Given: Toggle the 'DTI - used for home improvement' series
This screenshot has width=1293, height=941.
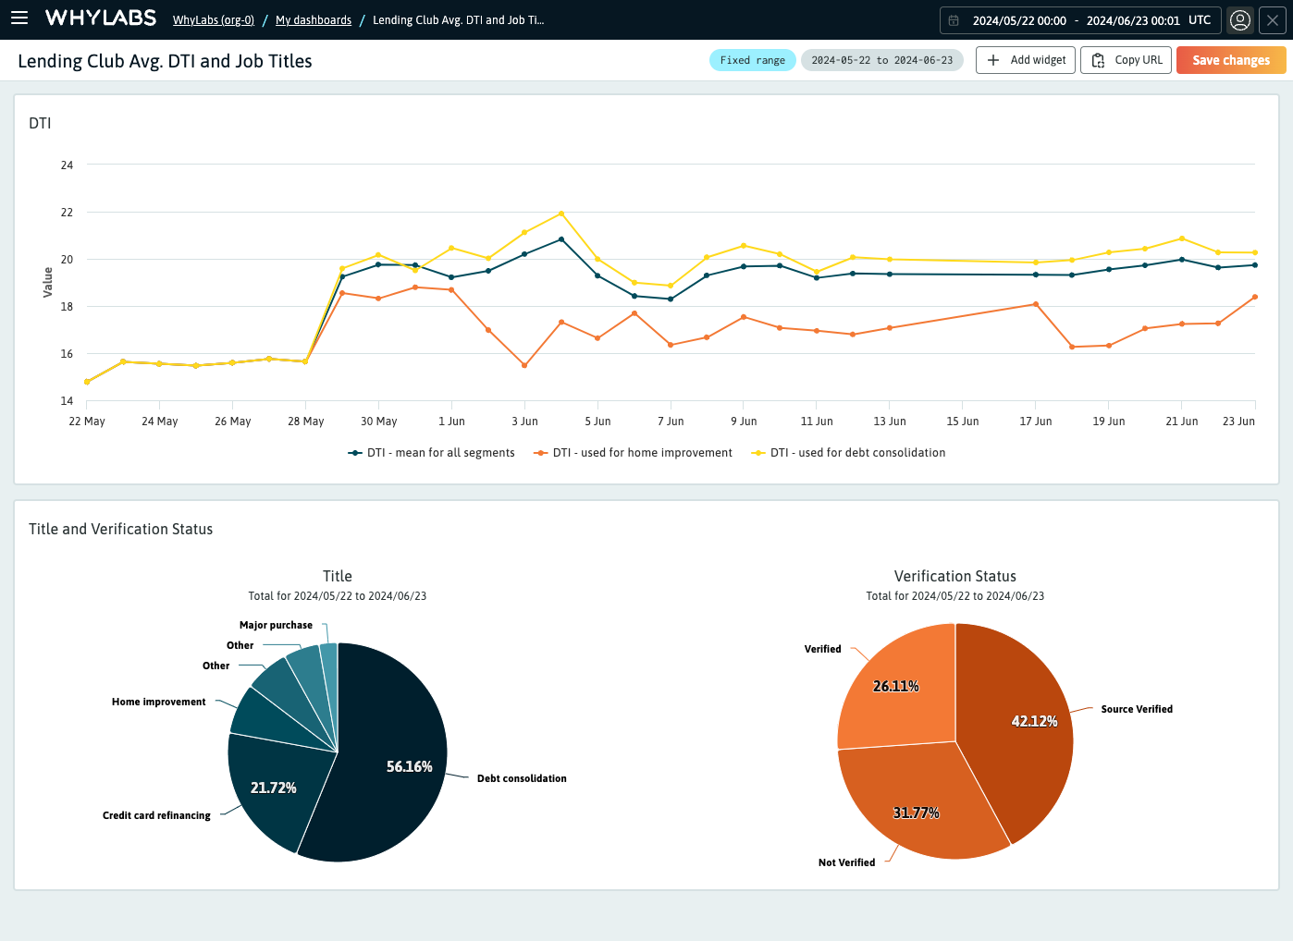Looking at the screenshot, I should pyautogui.click(x=633, y=452).
